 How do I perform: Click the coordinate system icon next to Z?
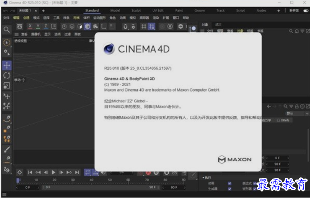(x=53, y=26)
